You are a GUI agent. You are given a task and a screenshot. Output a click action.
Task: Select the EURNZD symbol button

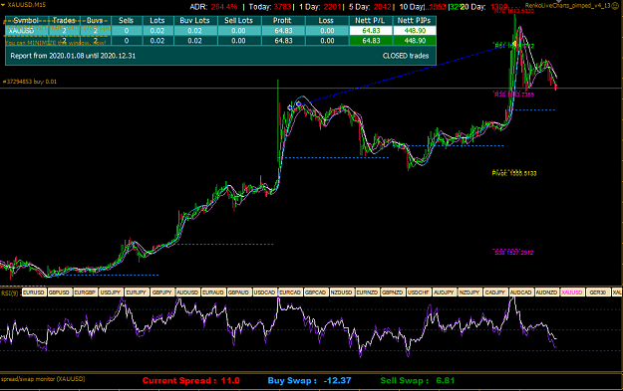(367, 293)
